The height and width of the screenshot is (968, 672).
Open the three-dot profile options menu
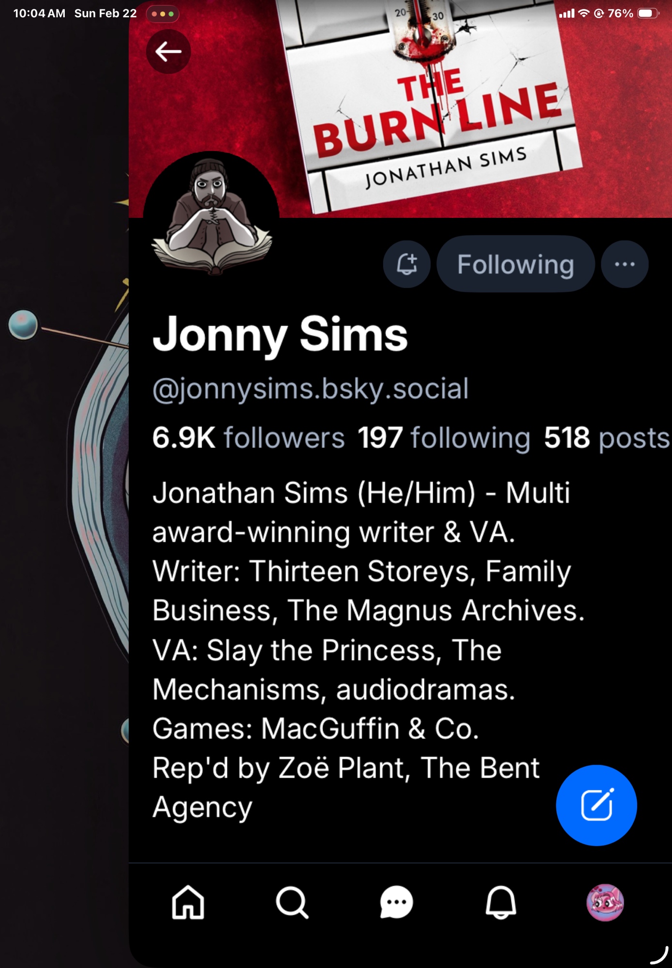click(625, 264)
